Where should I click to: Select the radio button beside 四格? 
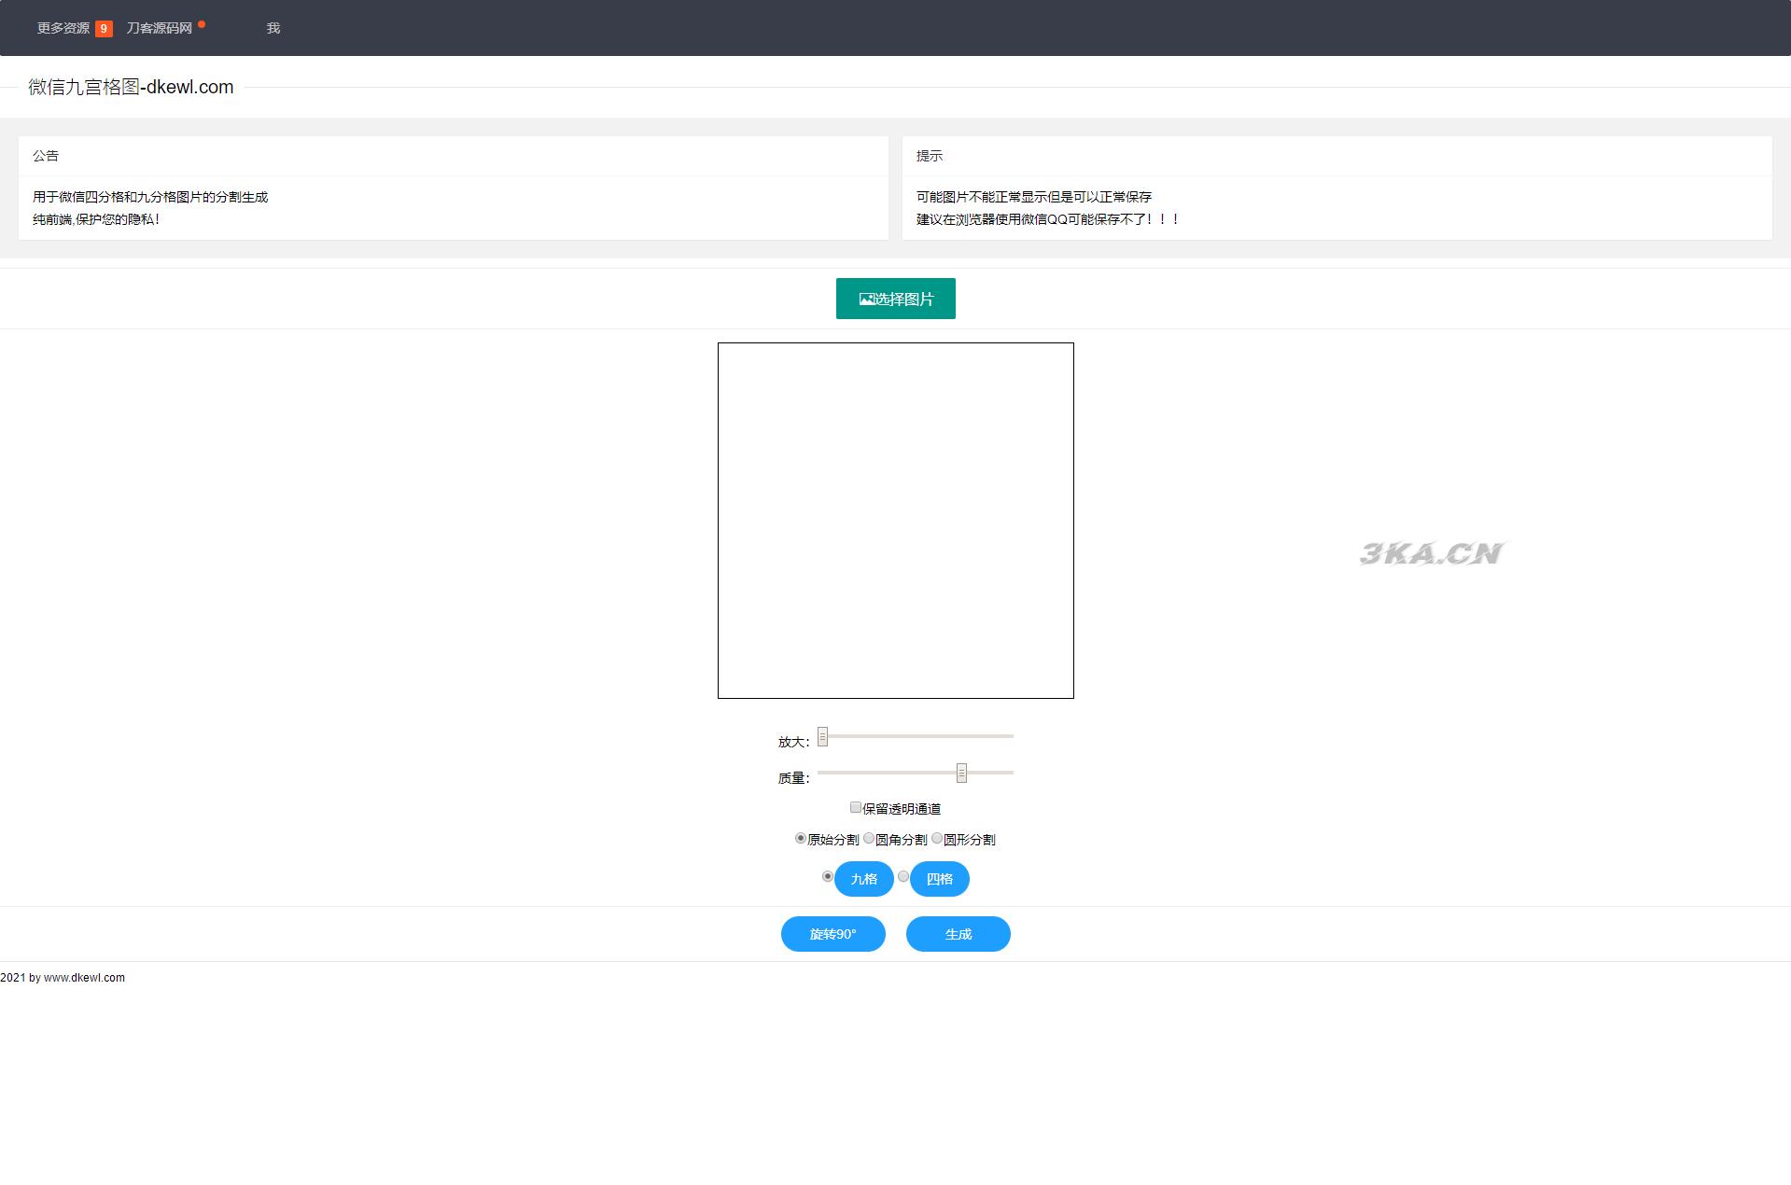coord(903,876)
